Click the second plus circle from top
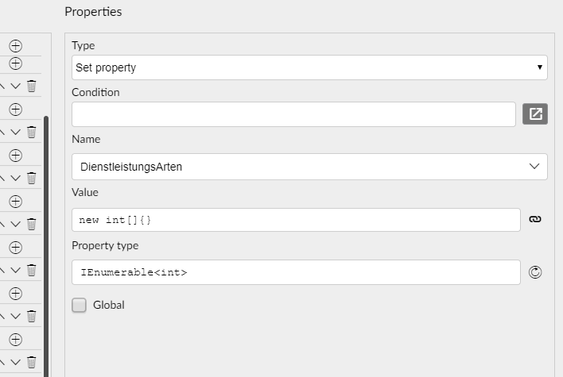 [x=15, y=63]
